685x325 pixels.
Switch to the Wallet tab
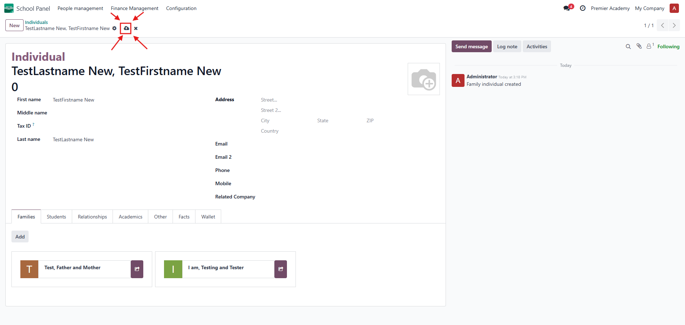tap(208, 217)
